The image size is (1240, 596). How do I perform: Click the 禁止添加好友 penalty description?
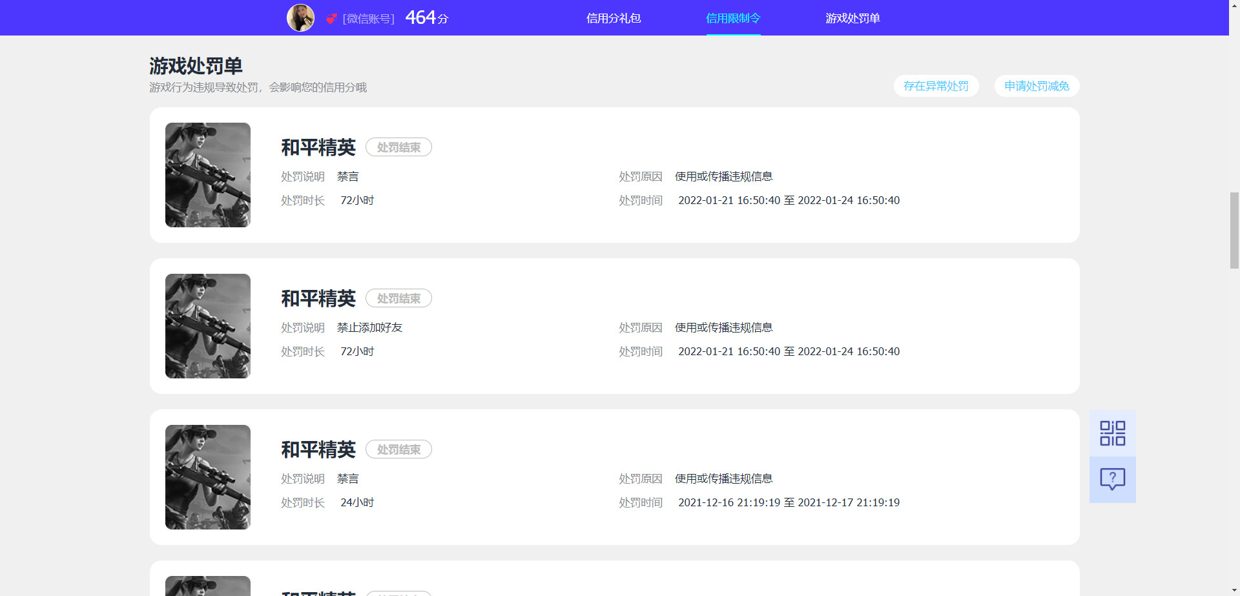[x=369, y=327]
